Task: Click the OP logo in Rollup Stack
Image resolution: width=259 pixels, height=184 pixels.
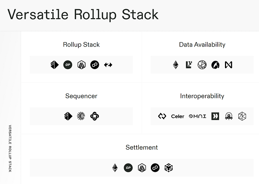Action: coord(68,65)
